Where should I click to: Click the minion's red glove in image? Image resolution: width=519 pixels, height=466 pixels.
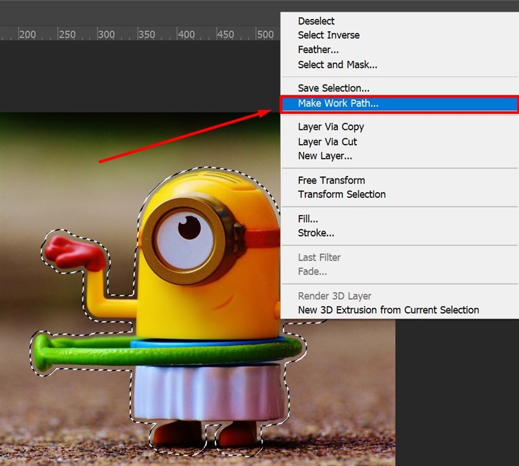73,251
